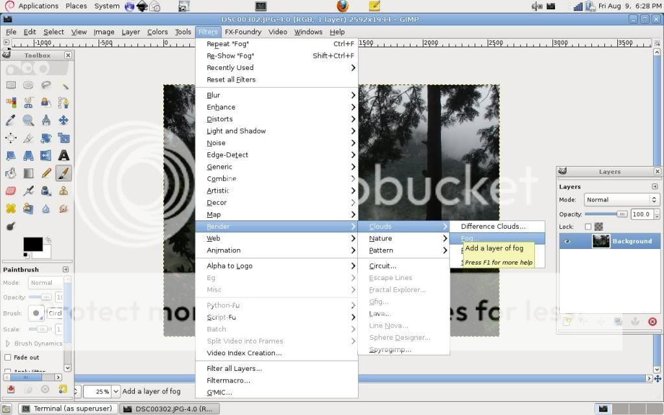Image resolution: width=664 pixels, height=415 pixels.
Task: Open the layer Mode dropdown set to Normal
Action: 621,199
